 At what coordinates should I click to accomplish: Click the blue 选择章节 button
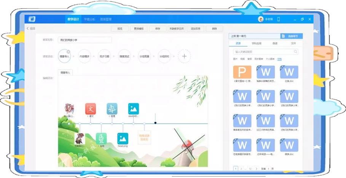[292, 36]
